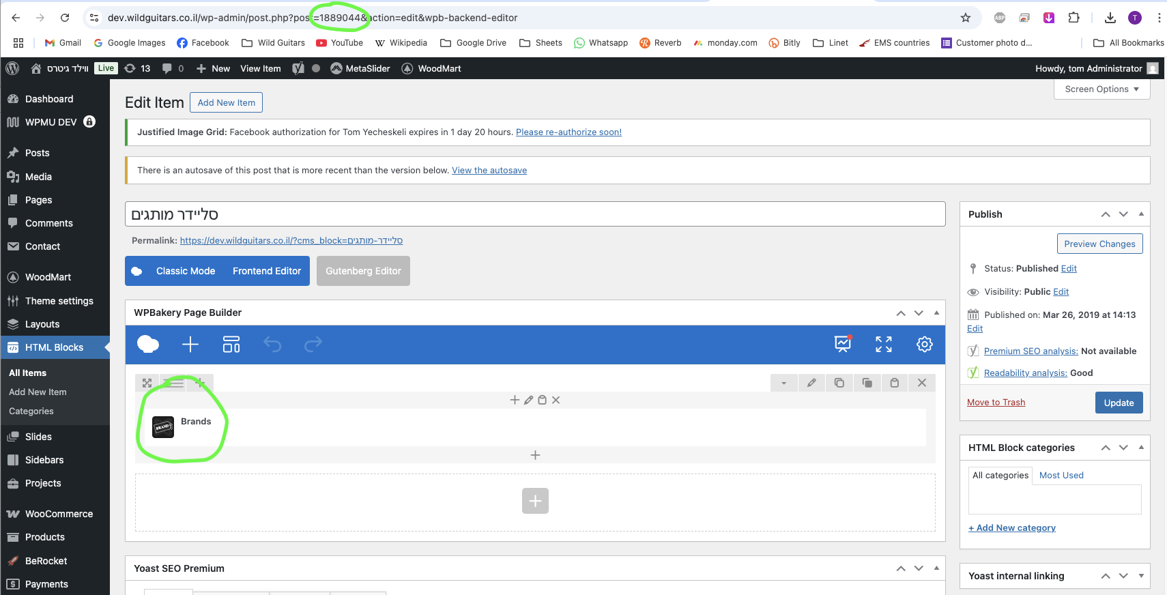Edit the Published status link
Screen dimensions: 1167x595
click(x=1069, y=269)
